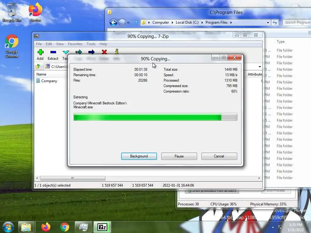
Task: Click Computer in Explorer breadcrumb
Action: pos(161,22)
